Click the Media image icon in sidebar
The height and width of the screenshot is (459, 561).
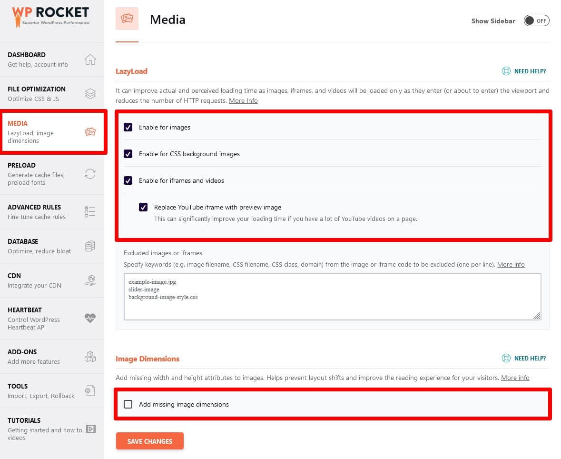(x=90, y=132)
